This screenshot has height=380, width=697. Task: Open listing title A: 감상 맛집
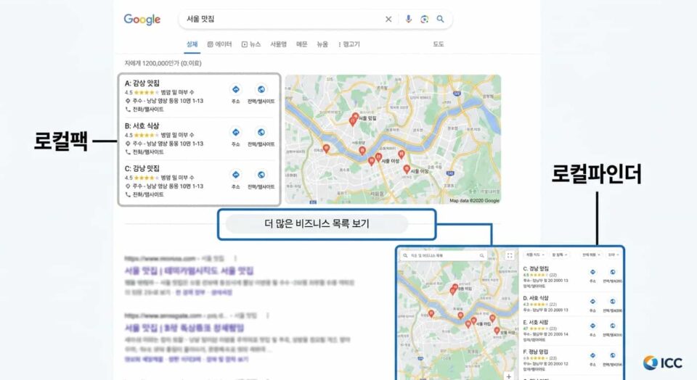[142, 83]
